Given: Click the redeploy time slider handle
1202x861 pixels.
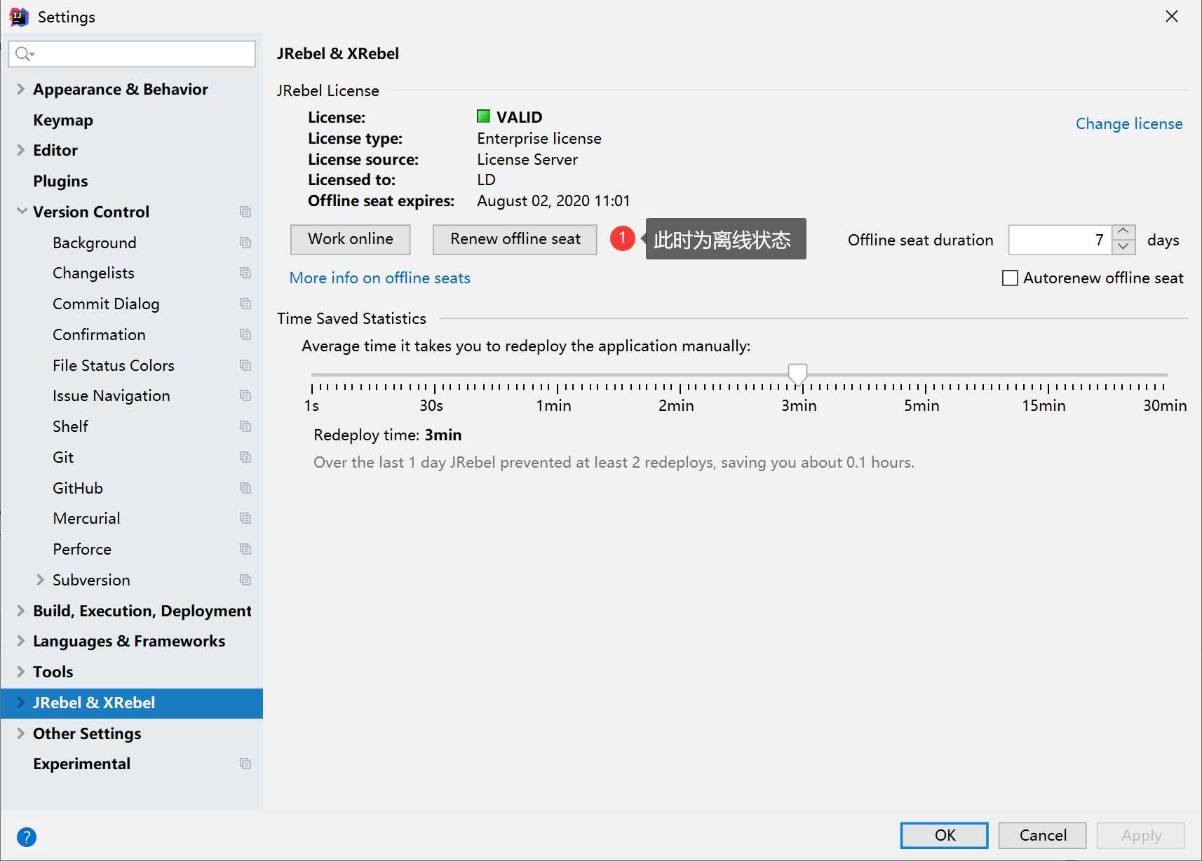Looking at the screenshot, I should [797, 374].
